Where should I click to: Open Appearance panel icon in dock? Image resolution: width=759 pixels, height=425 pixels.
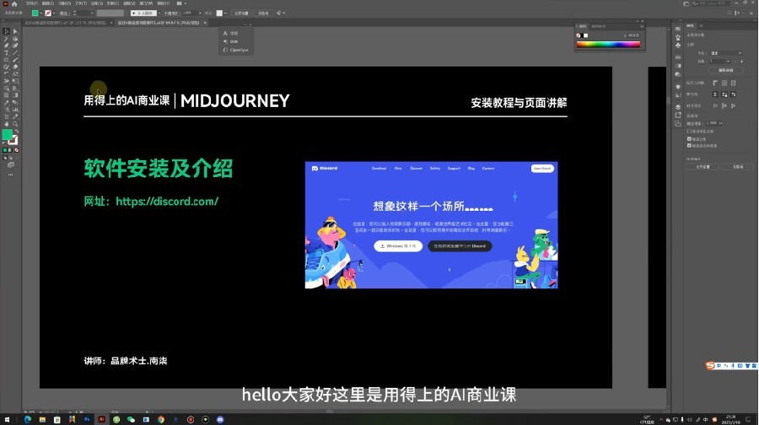click(678, 87)
